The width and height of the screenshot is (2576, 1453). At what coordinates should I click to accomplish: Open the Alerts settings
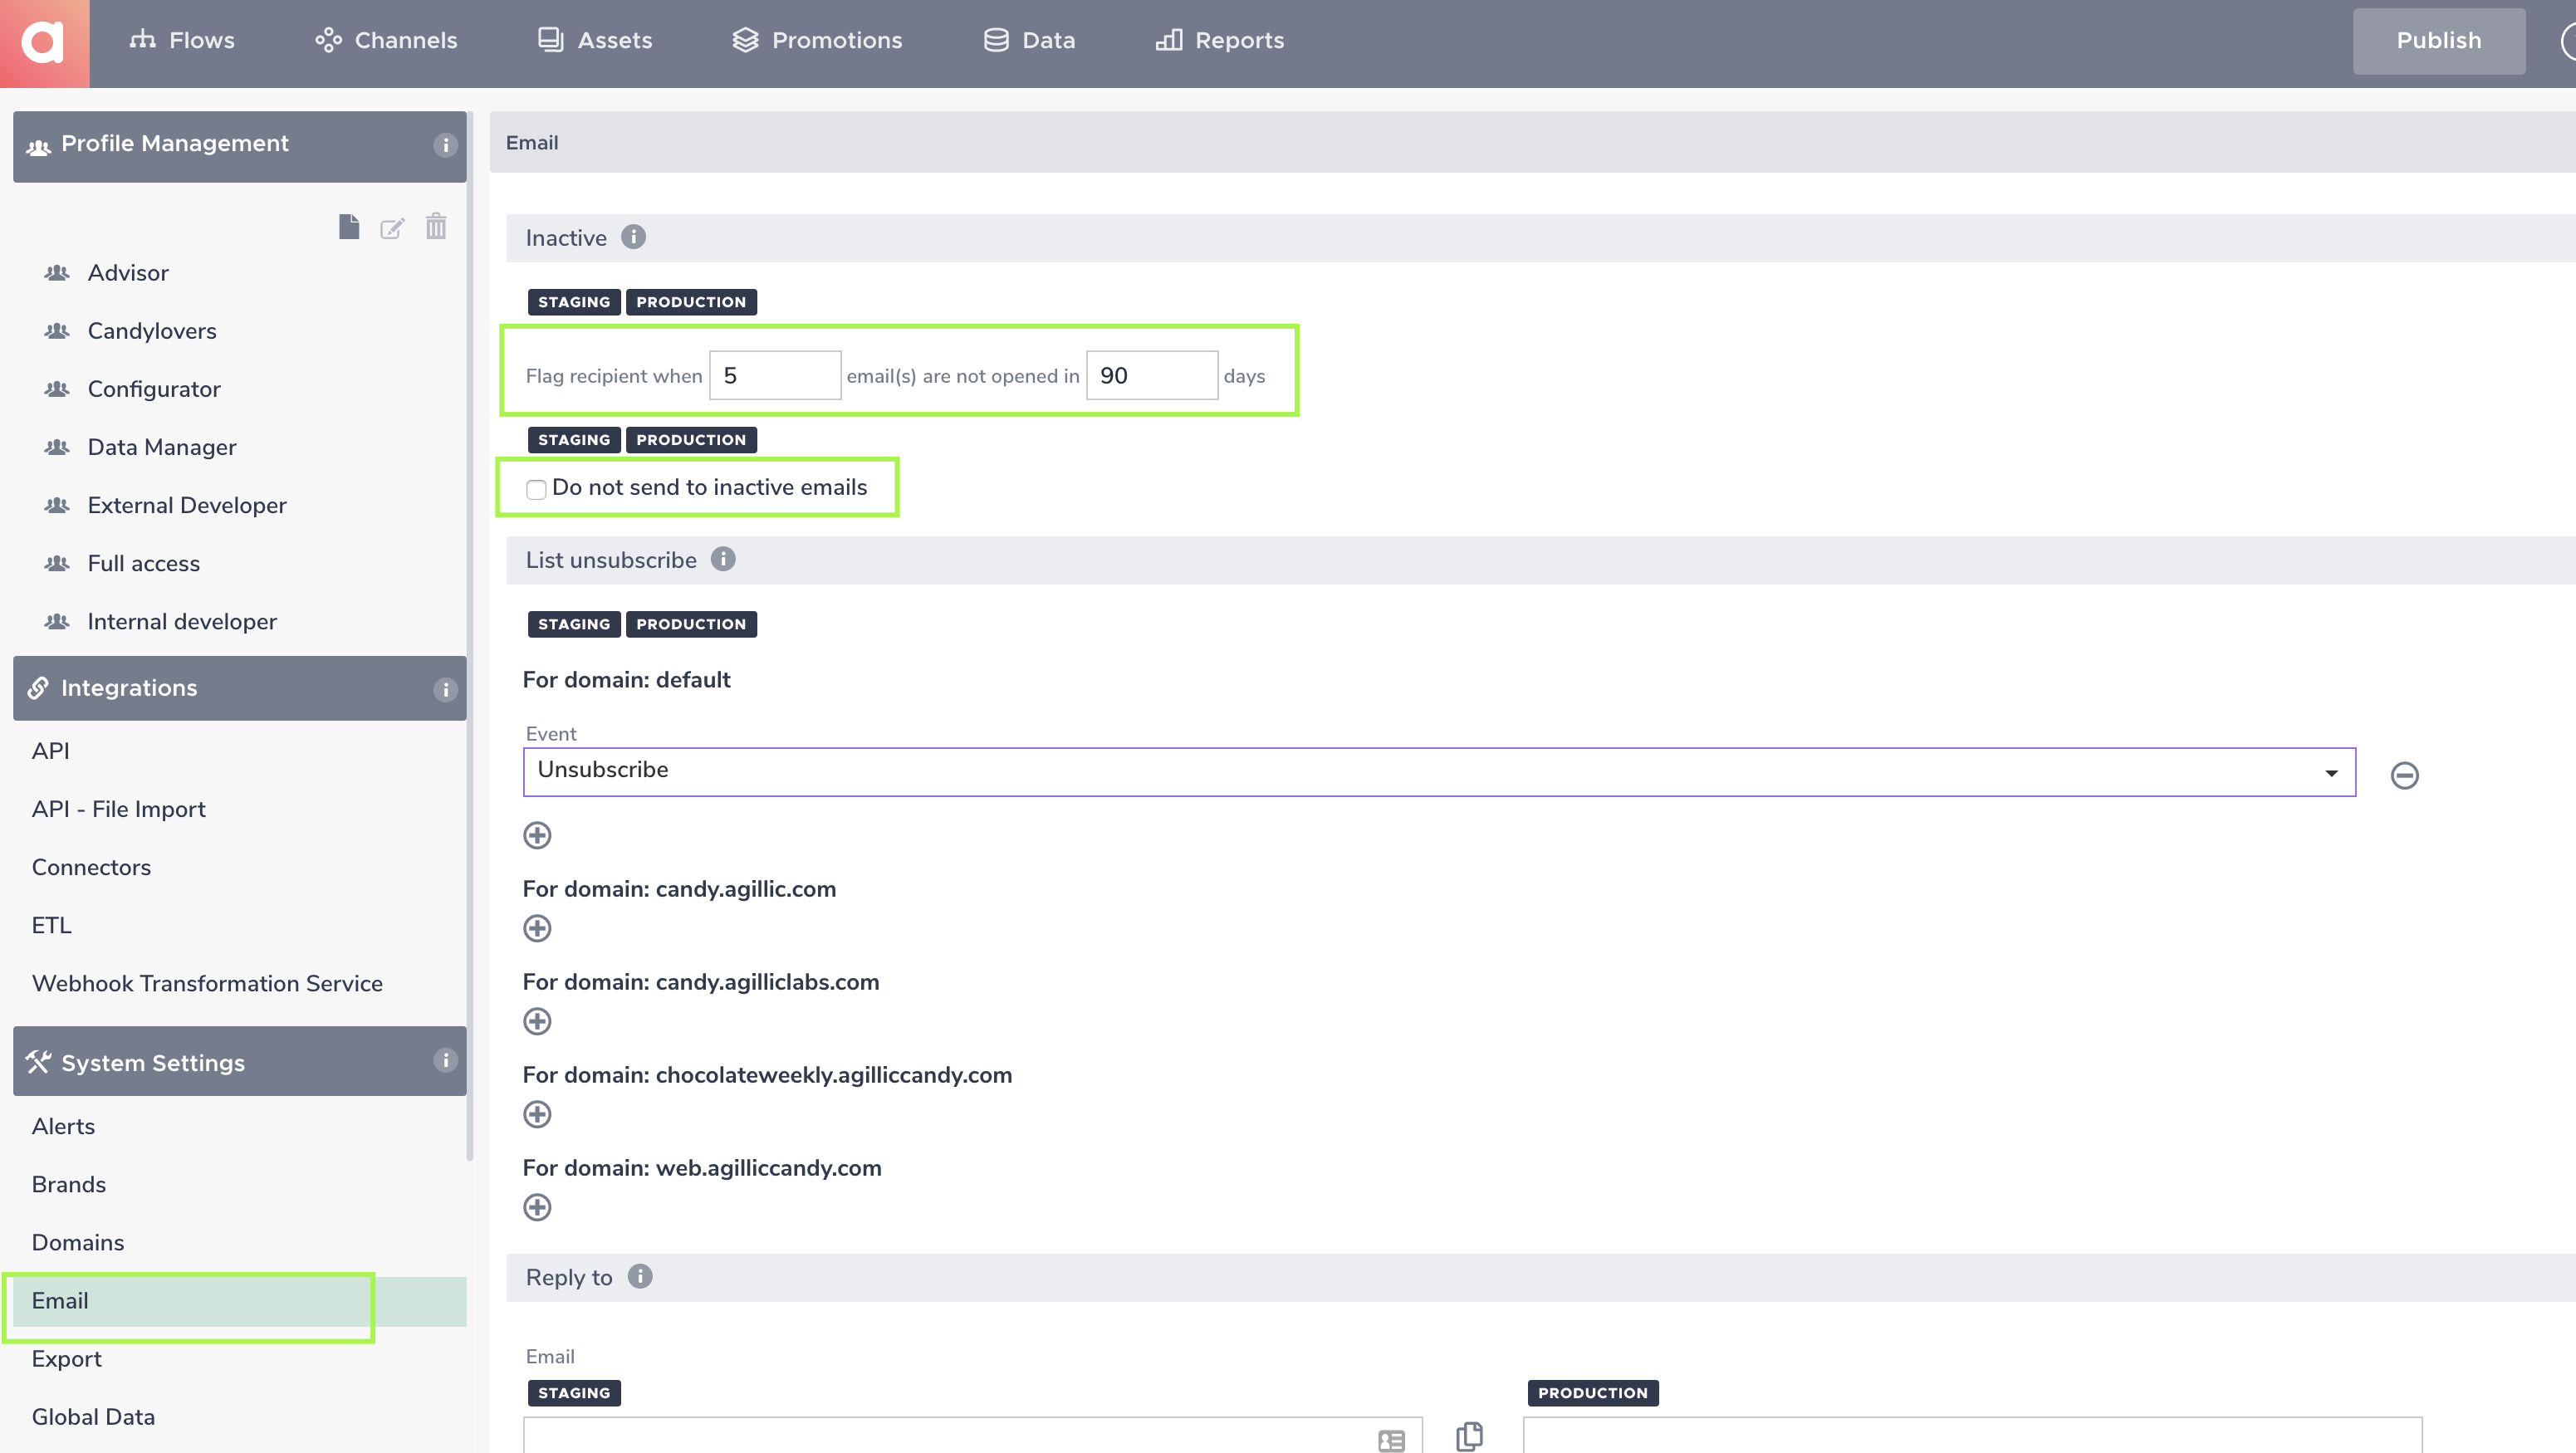[63, 1126]
